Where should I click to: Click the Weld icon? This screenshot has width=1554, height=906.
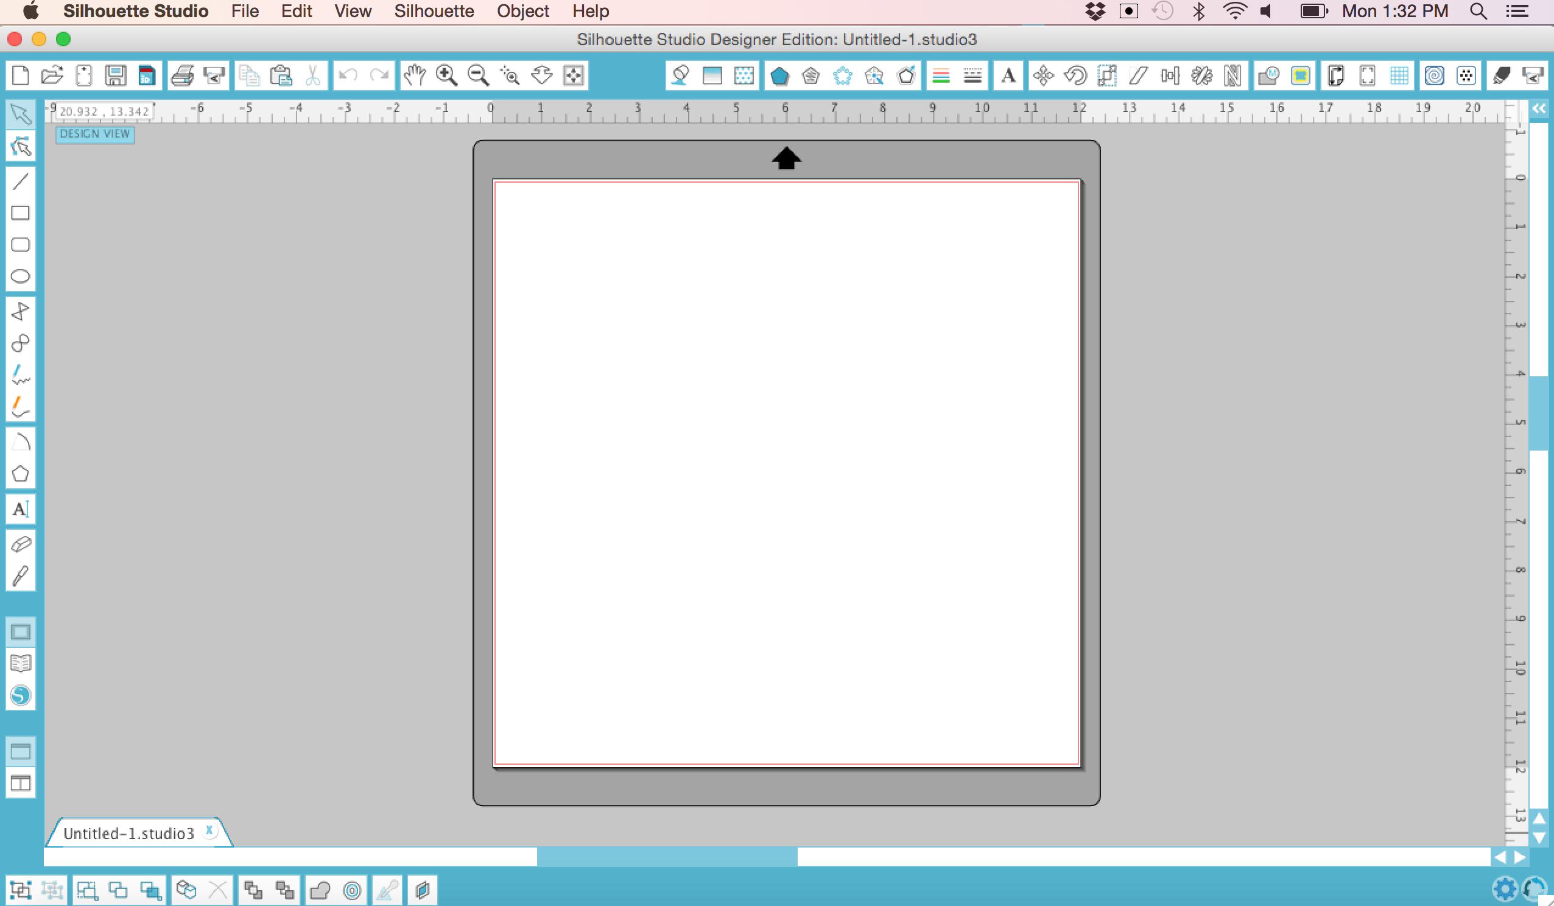tap(320, 890)
